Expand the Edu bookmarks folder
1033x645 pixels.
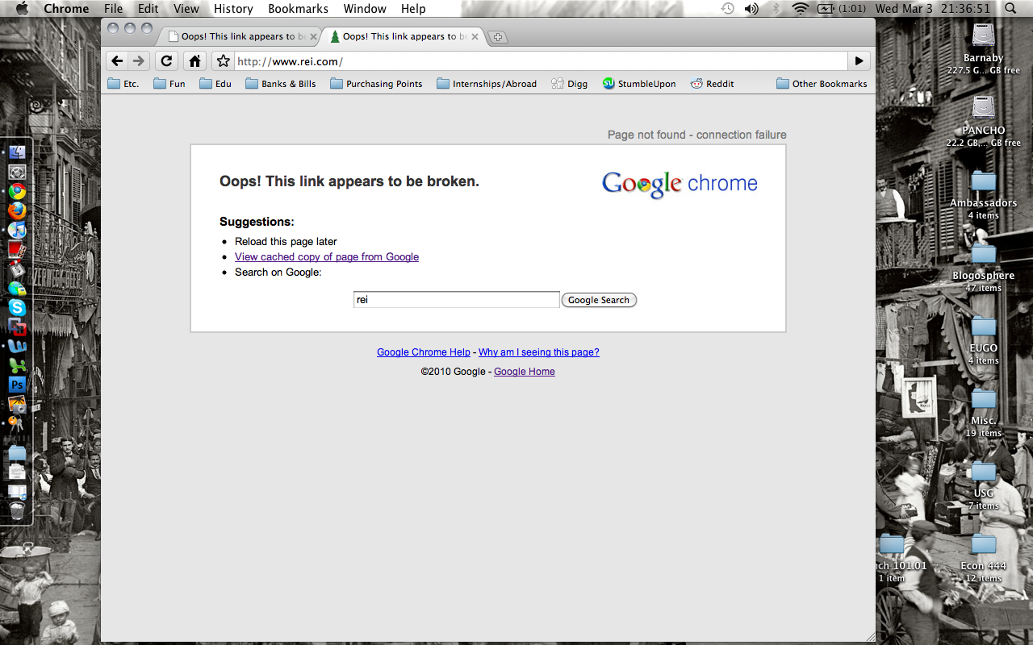coord(215,84)
